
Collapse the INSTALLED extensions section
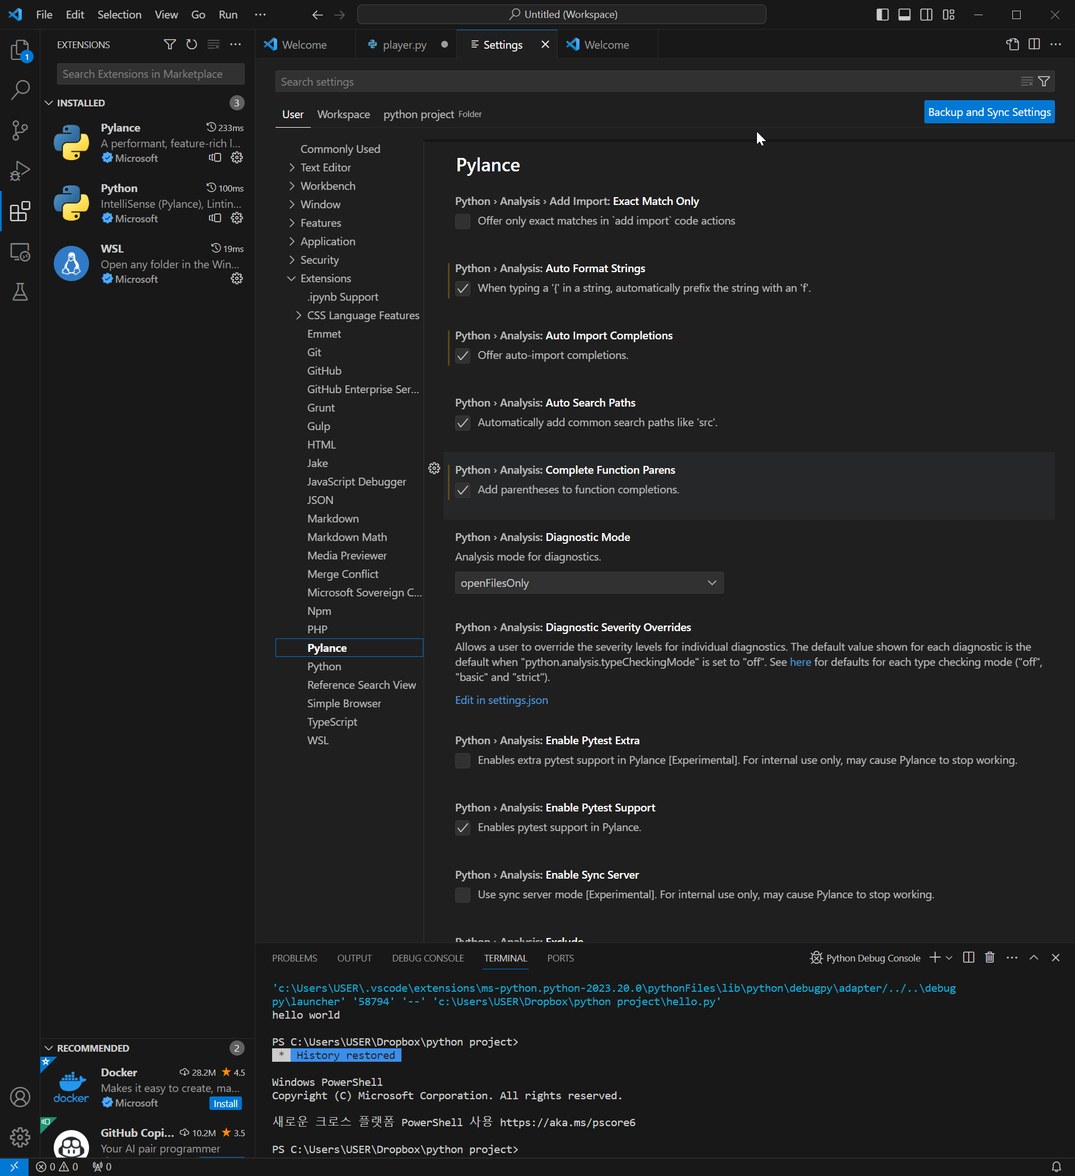(x=49, y=102)
